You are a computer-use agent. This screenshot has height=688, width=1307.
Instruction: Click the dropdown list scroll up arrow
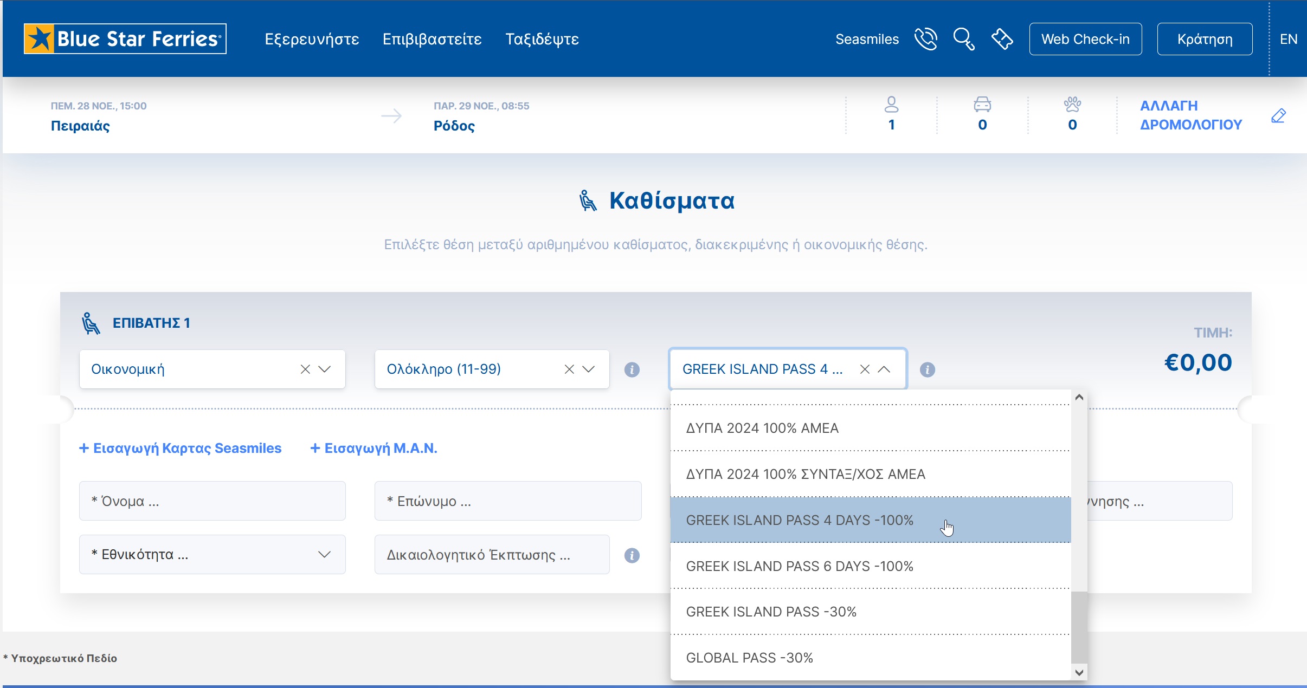[x=1079, y=398]
